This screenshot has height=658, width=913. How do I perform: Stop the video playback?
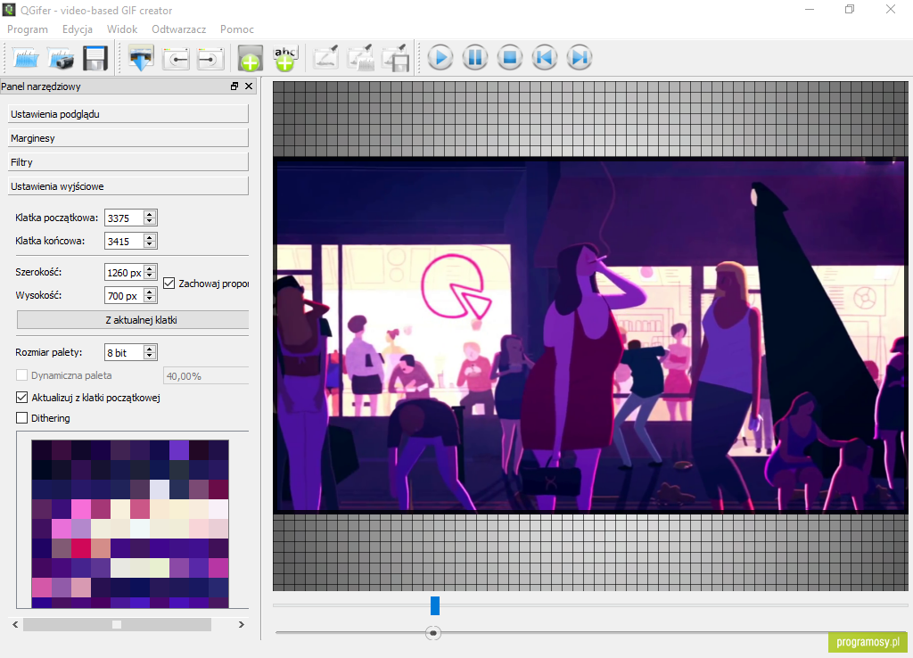(x=510, y=58)
